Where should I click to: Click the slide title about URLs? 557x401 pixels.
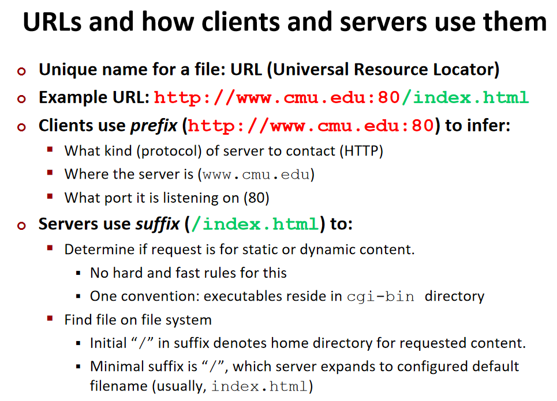point(284,23)
